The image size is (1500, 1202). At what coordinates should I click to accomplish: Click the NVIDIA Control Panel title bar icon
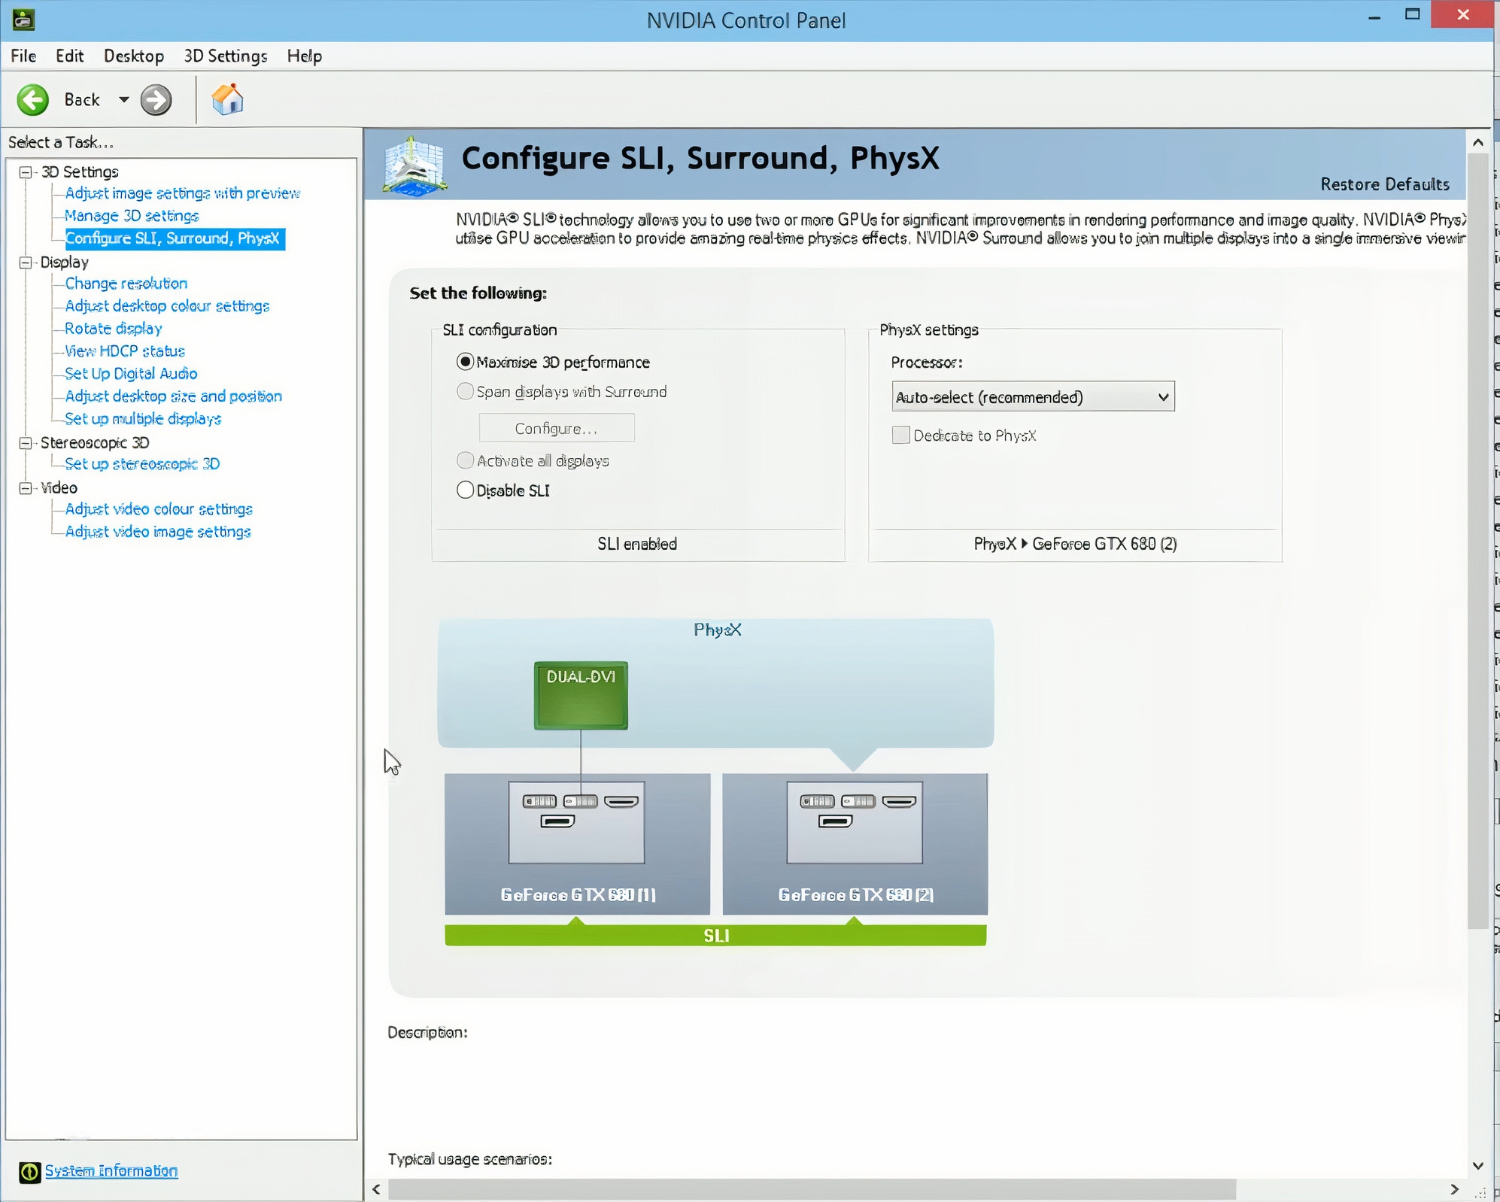(x=23, y=19)
